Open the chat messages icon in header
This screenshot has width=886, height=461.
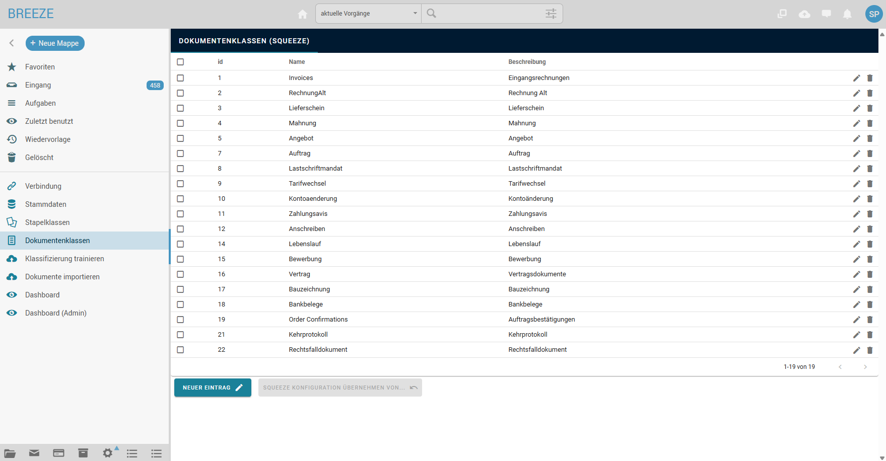point(827,14)
